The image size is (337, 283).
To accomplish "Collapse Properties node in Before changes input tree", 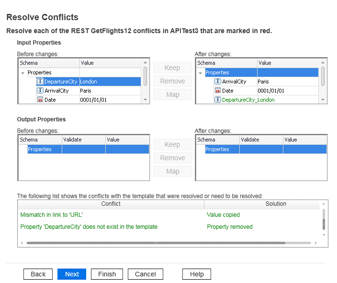I will point(22,73).
